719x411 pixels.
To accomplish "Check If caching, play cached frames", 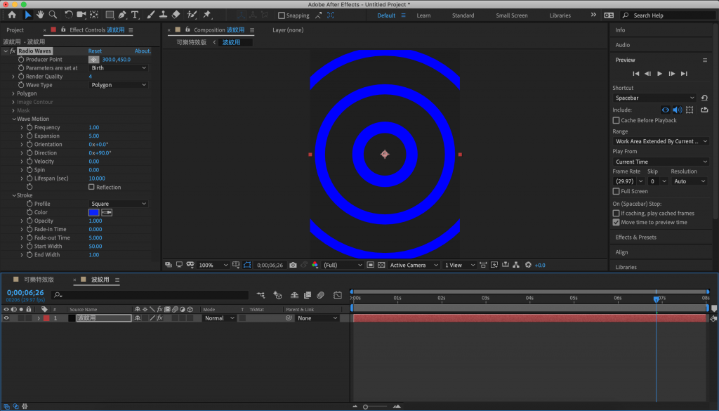I will pyautogui.click(x=616, y=214).
